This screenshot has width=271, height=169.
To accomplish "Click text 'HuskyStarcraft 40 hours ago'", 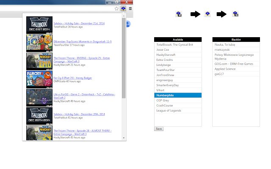I will coord(69,101).
